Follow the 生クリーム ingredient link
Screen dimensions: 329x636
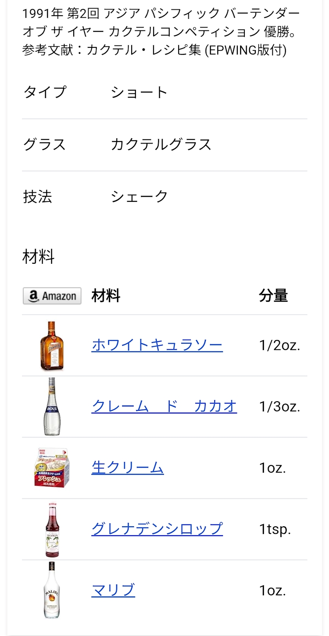tap(127, 468)
